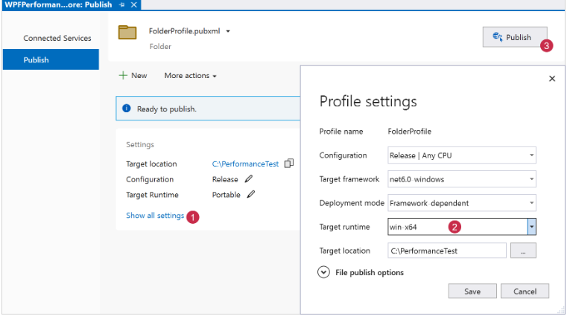Viewport: 567px width, 316px height.
Task: Click the Show all settings link
Action: (155, 216)
